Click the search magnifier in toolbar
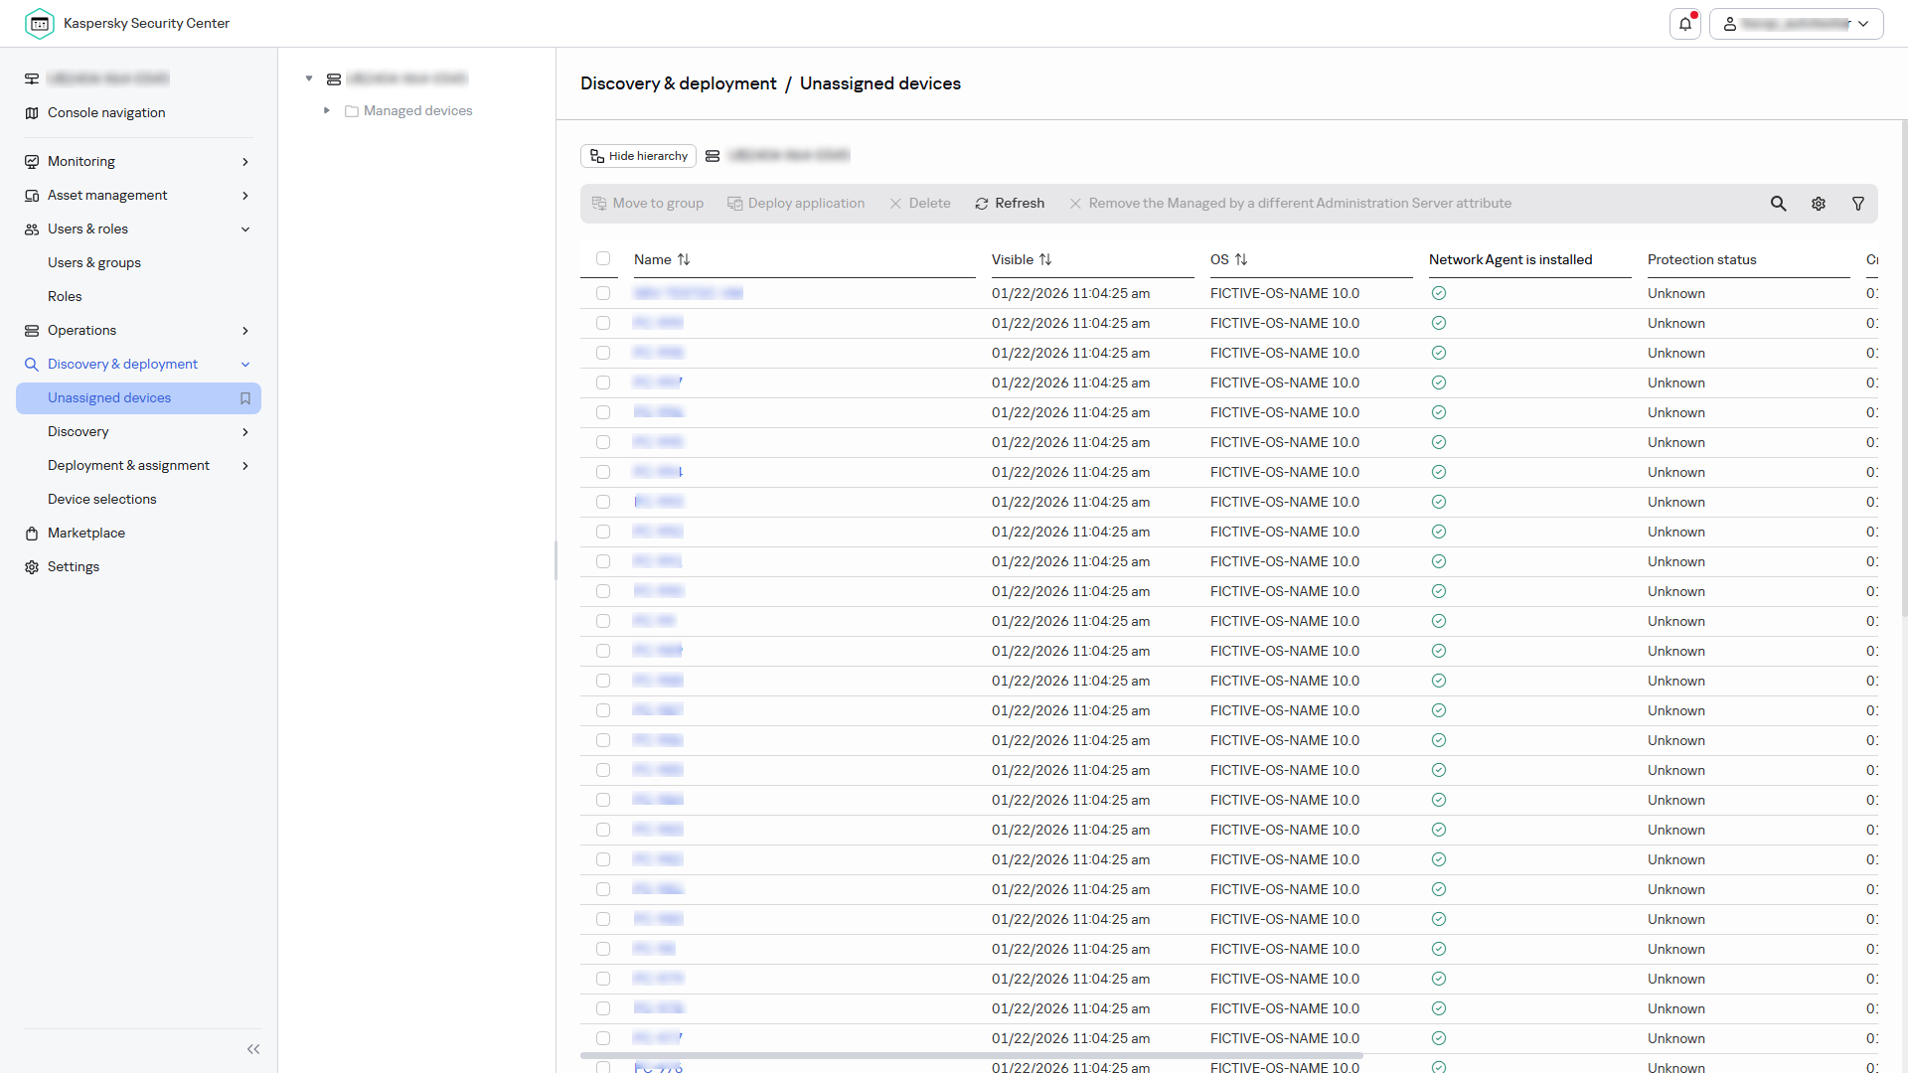The image size is (1908, 1073). 1778,204
